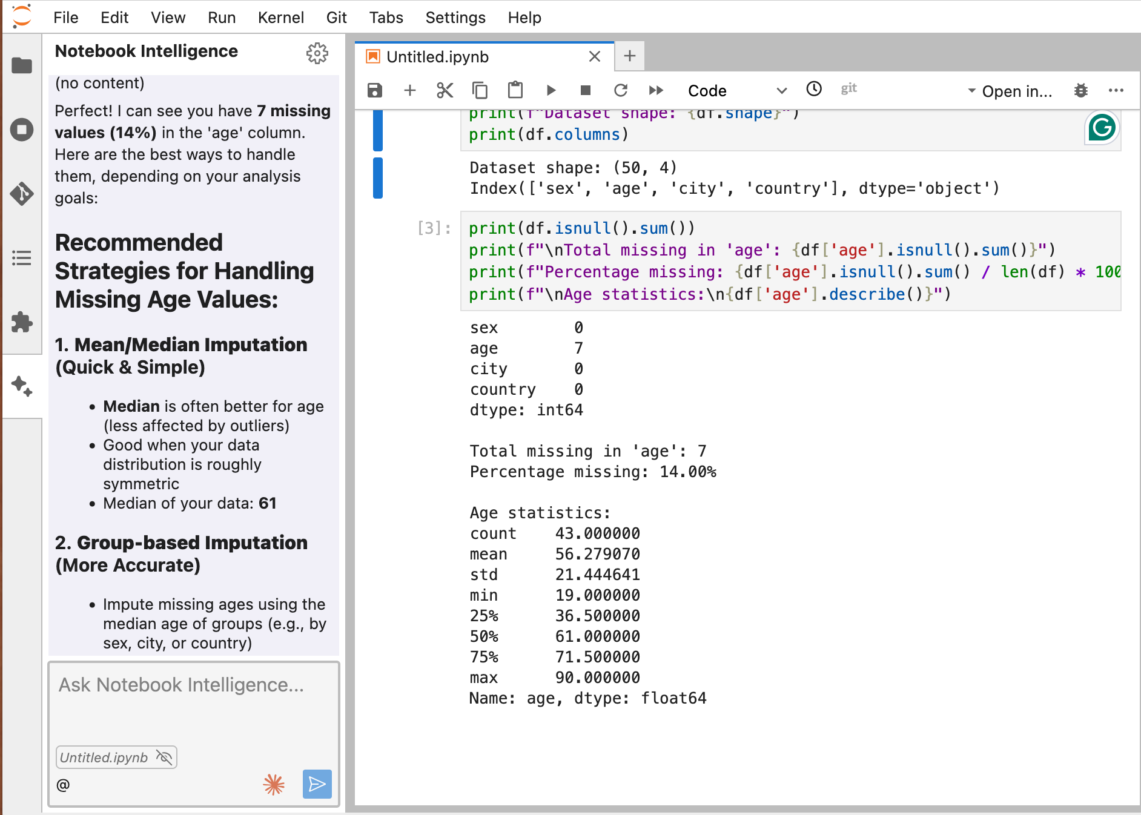
Task: Save the notebook with the disk icon
Action: pos(375,90)
